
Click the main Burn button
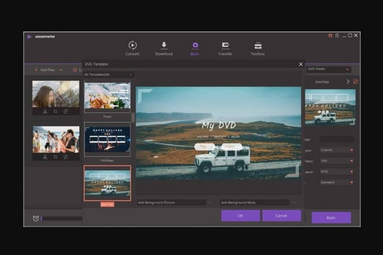[331, 218]
